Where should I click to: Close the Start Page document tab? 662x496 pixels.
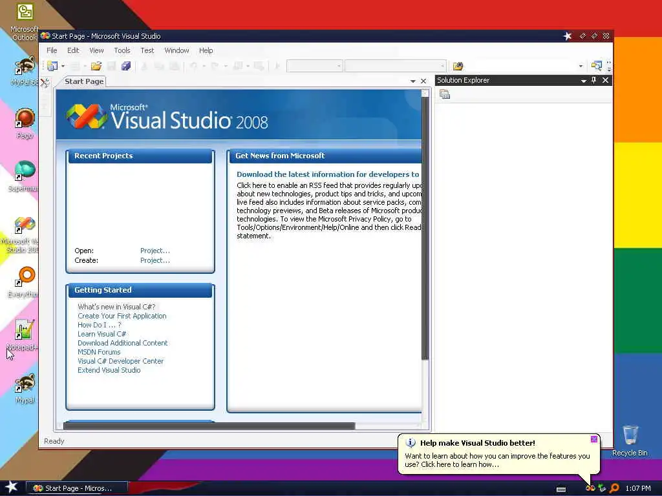point(423,81)
